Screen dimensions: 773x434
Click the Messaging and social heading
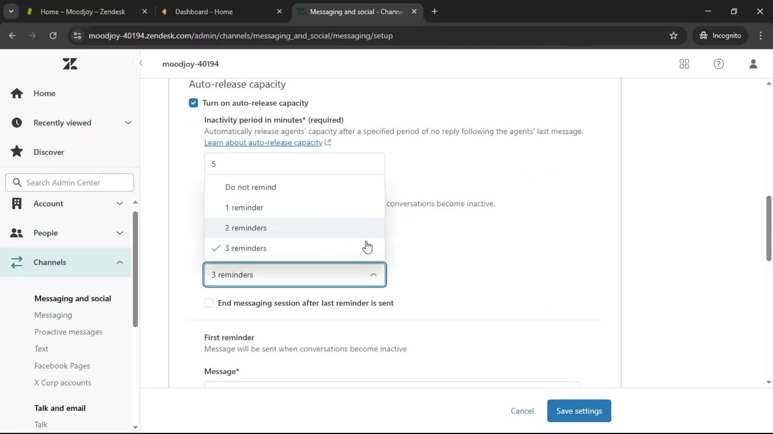[x=73, y=298]
